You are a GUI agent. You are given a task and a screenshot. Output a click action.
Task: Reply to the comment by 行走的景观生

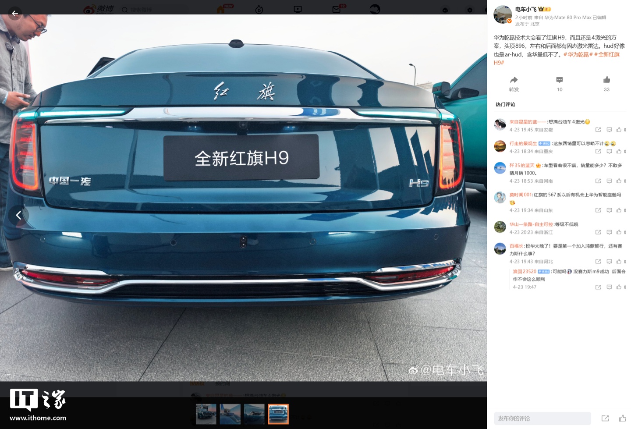(609, 151)
